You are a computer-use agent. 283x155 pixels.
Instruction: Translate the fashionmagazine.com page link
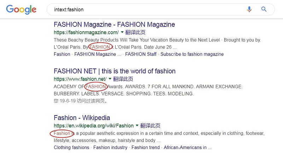(135, 32)
